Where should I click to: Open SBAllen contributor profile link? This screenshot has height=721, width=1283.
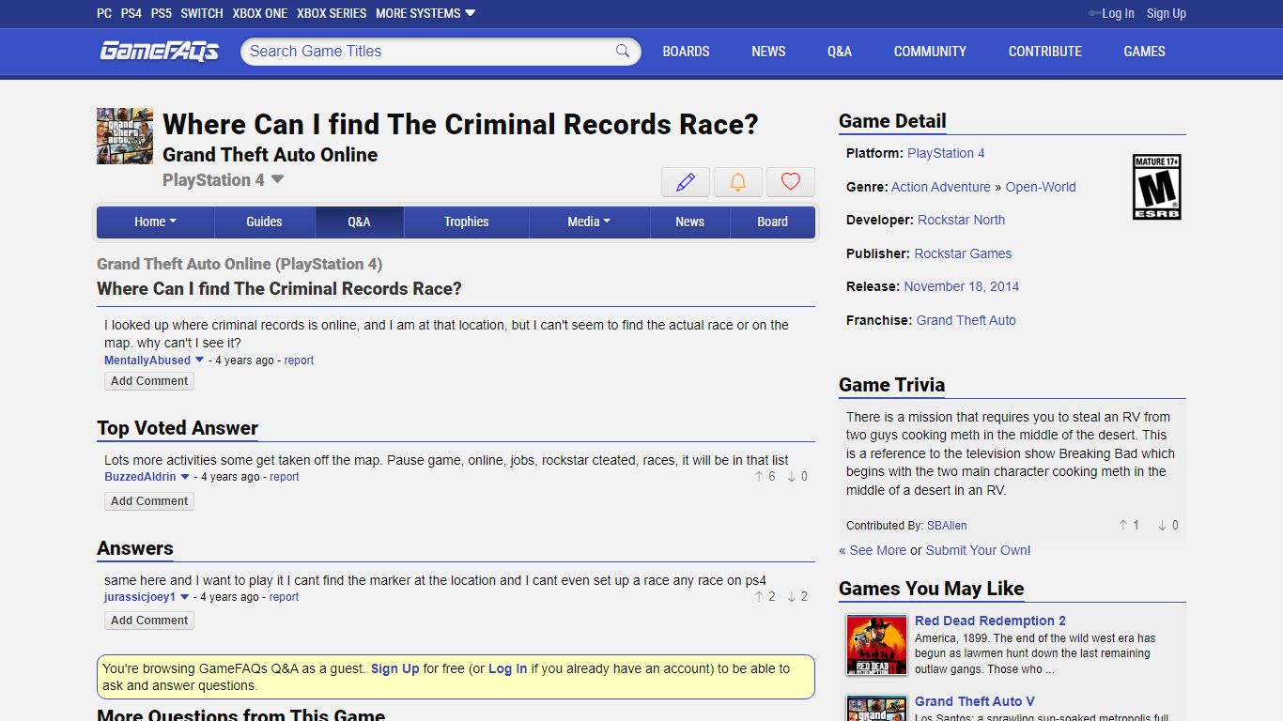pos(947,526)
